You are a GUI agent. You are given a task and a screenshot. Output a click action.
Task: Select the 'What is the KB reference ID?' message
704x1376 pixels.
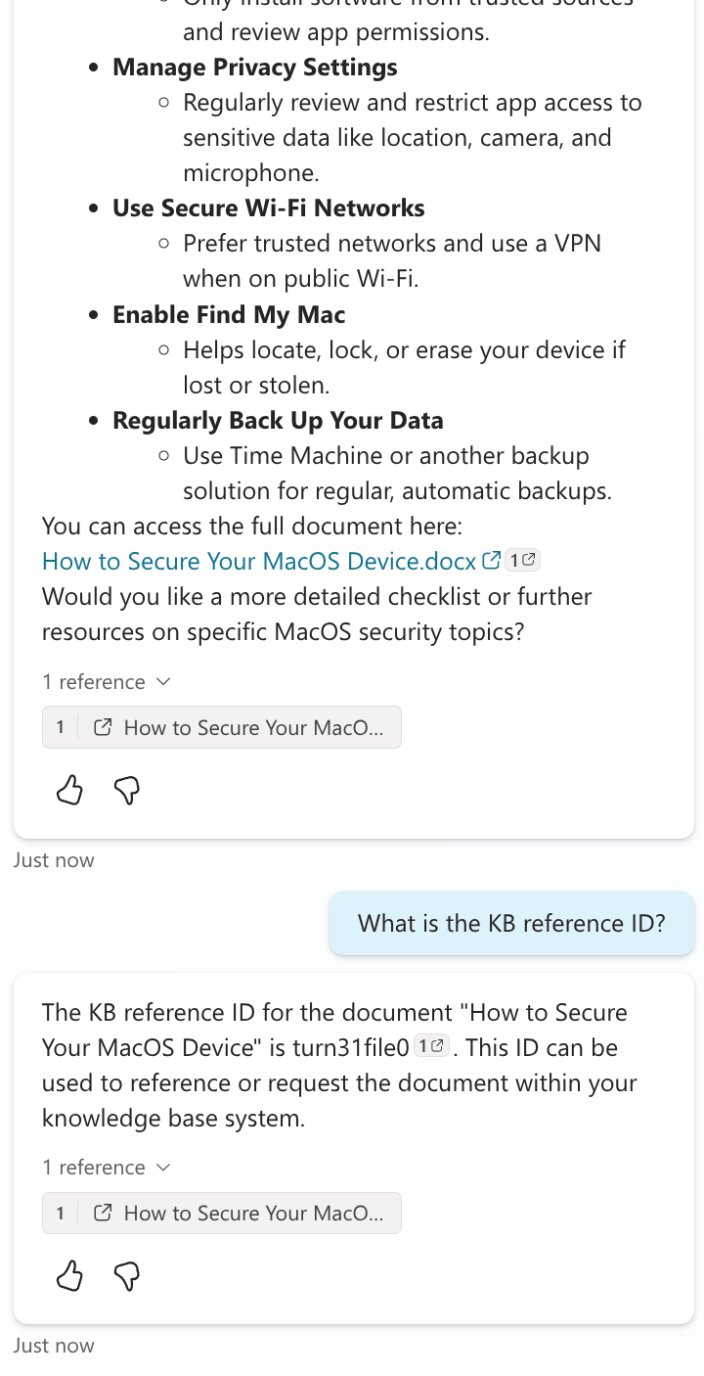click(x=511, y=923)
